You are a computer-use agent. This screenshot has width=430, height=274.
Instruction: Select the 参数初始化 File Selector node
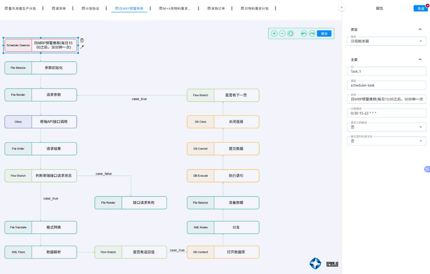pyautogui.click(x=41, y=68)
